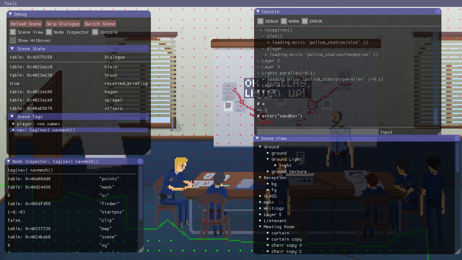Image resolution: width=462 pixels, height=260 pixels.
Task: Collapse the Scene View window title arrow
Action: 257,138
